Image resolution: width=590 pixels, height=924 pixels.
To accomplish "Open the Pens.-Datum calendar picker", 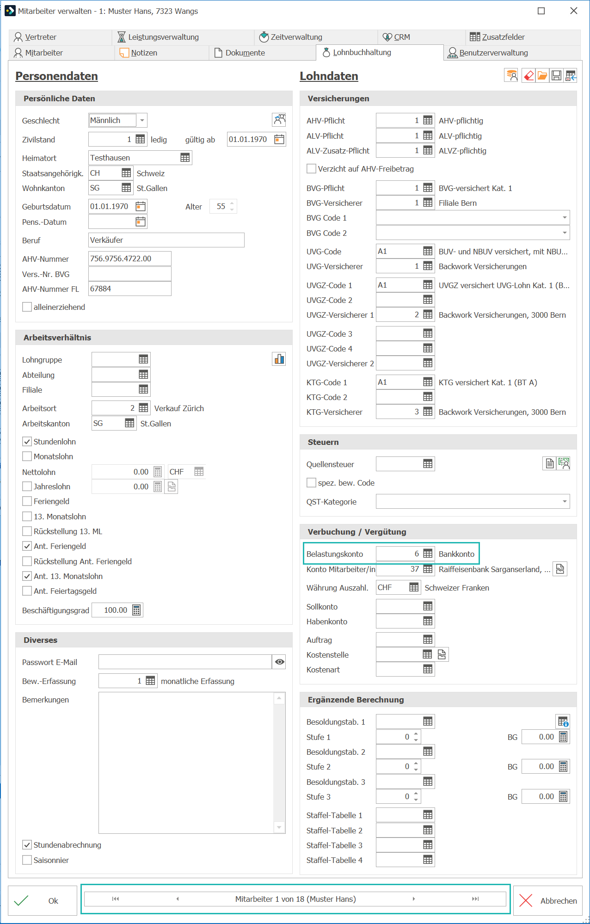I will point(141,222).
